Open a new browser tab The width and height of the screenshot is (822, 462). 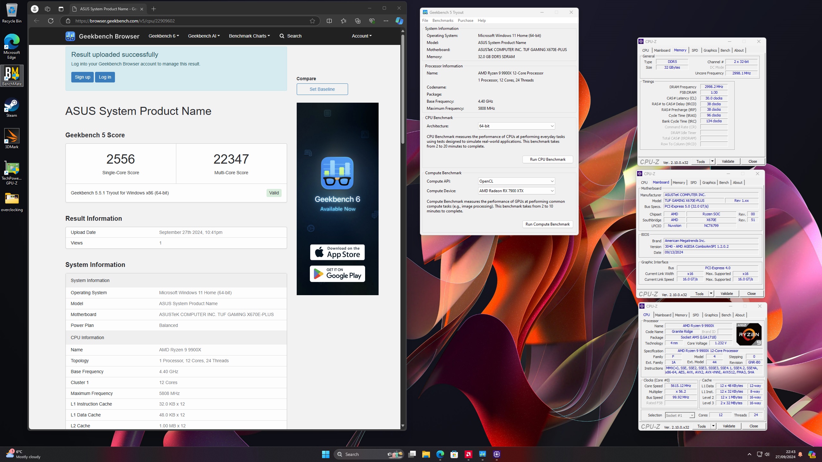click(x=153, y=9)
